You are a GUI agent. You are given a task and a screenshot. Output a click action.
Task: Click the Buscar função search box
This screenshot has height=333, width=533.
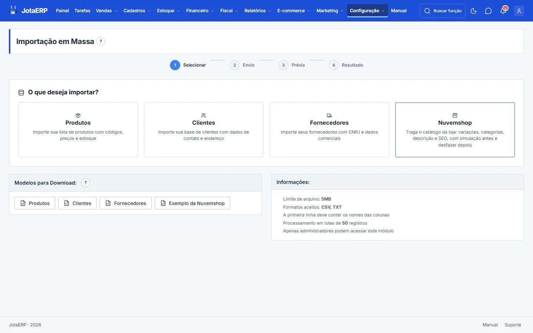[443, 11]
